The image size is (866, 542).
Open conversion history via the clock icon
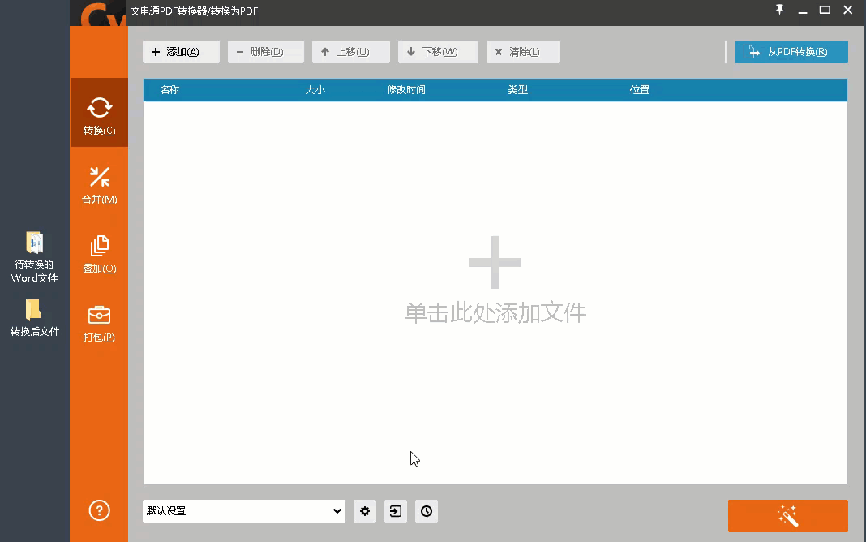426,511
